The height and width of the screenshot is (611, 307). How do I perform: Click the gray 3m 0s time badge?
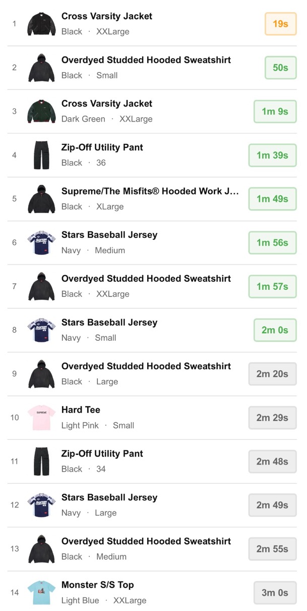coord(275,592)
